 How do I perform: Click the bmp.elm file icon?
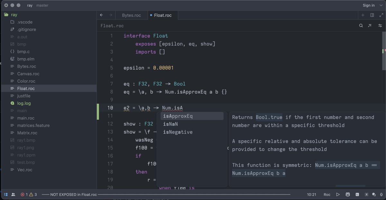[12, 59]
